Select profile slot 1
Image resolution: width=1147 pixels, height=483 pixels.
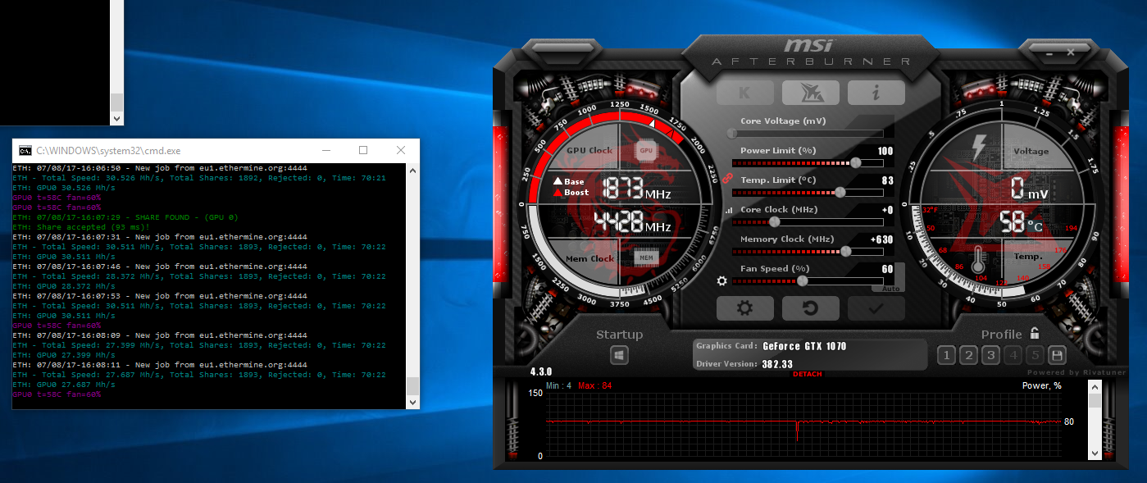coord(946,355)
